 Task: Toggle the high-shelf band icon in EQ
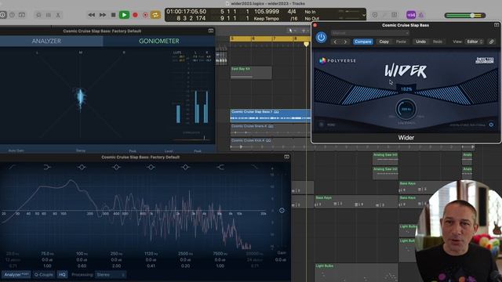(220, 167)
